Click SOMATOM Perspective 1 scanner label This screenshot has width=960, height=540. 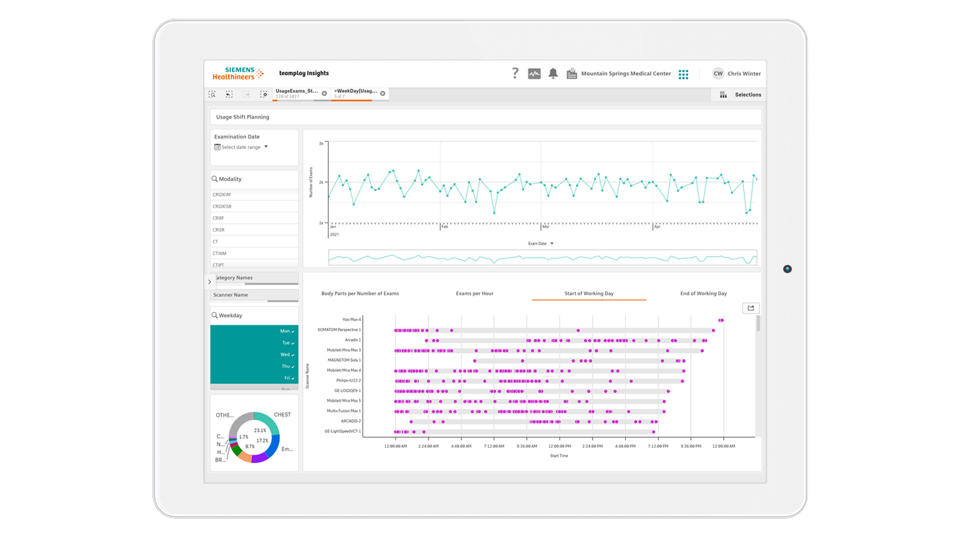pos(339,329)
